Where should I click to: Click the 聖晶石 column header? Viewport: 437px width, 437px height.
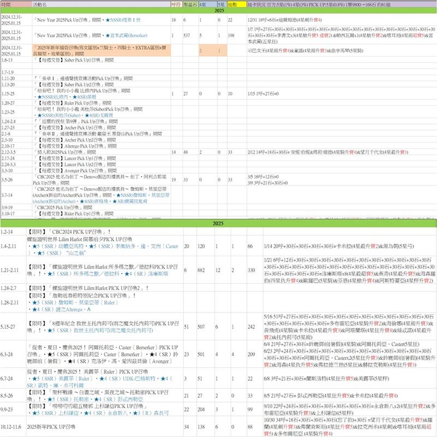coord(191,4)
